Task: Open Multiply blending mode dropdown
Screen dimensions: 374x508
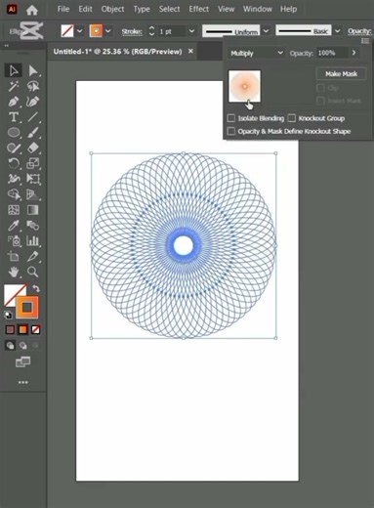Action: click(x=256, y=53)
